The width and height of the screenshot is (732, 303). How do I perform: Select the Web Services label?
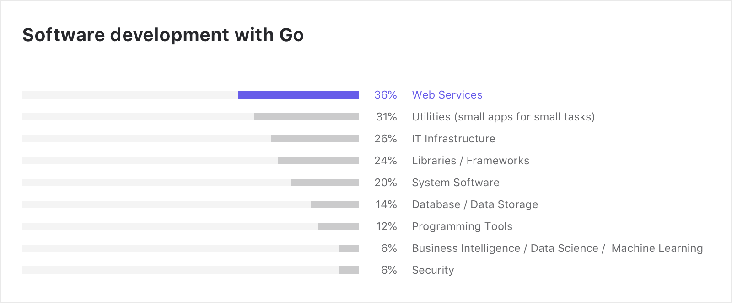pyautogui.click(x=447, y=95)
